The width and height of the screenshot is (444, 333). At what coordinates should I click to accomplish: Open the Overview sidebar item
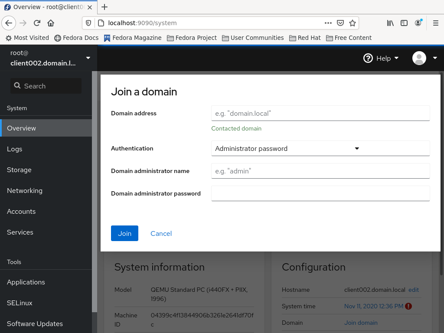(x=46, y=128)
